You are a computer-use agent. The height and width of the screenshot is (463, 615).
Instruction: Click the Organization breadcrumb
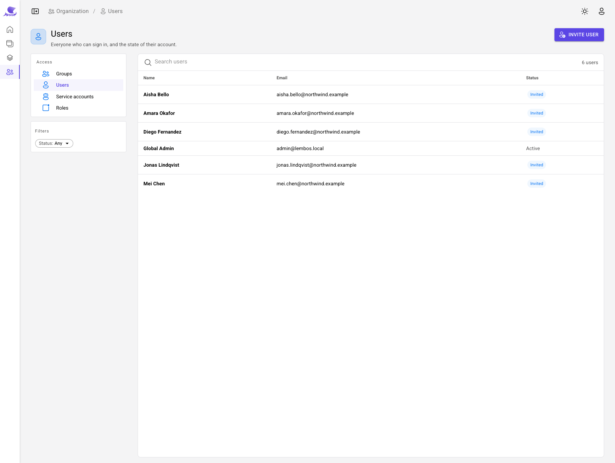(x=69, y=11)
